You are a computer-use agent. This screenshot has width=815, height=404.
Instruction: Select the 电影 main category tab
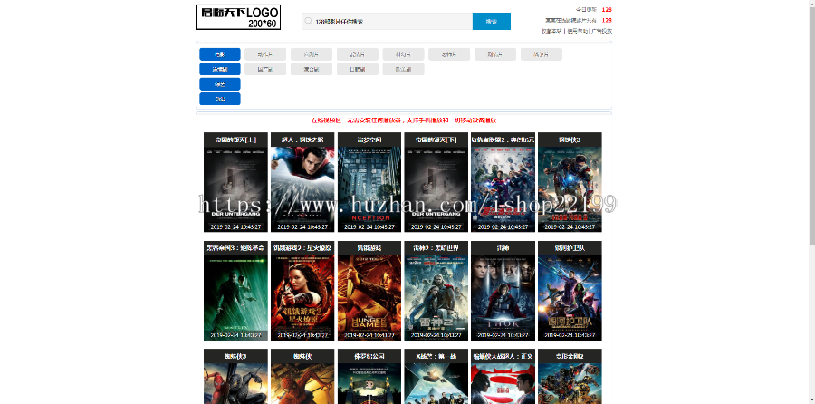[x=220, y=54]
